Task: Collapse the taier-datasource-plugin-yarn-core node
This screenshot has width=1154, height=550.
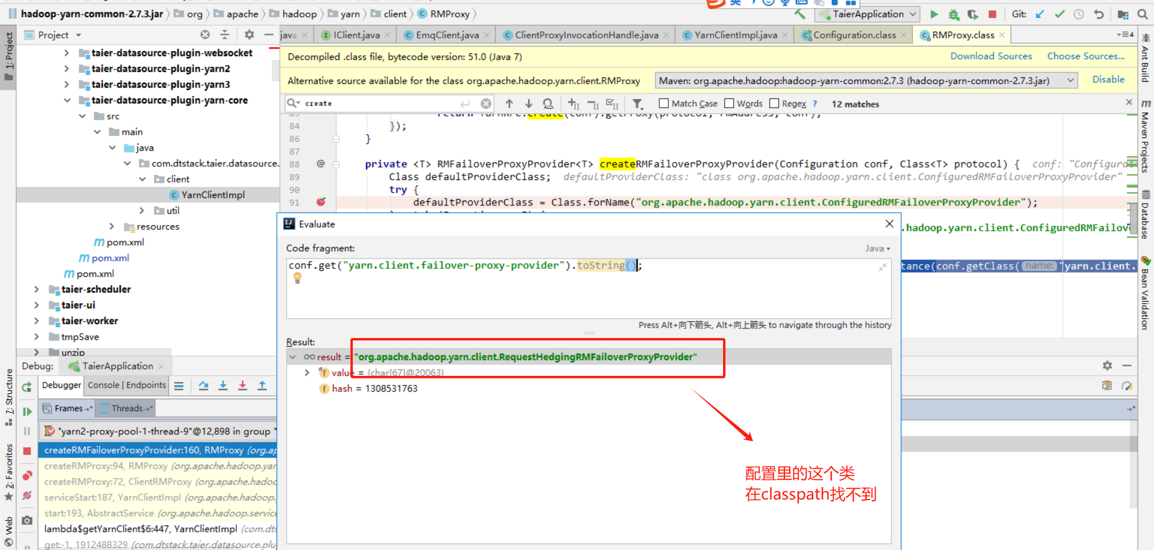Action: click(x=67, y=100)
